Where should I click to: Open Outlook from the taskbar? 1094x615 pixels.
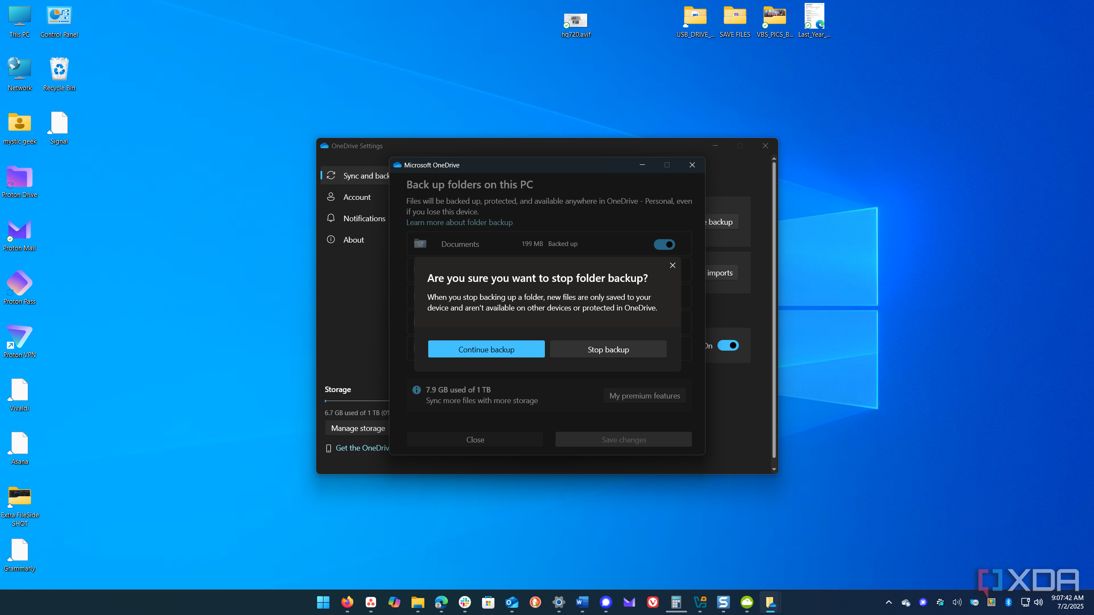pos(512,602)
